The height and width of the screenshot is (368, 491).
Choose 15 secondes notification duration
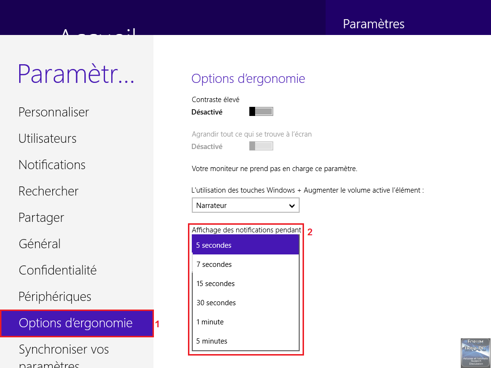pos(245,284)
